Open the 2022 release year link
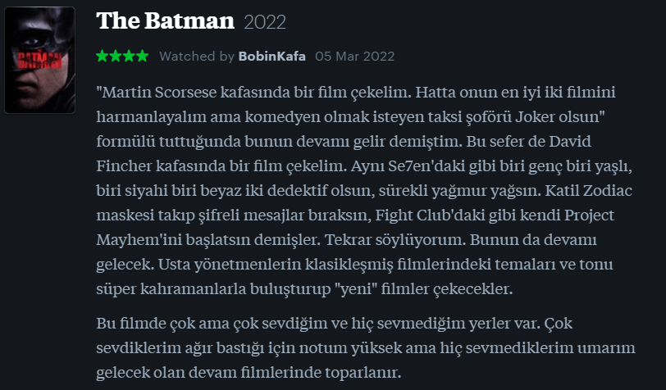This screenshot has width=666, height=390. [265, 22]
